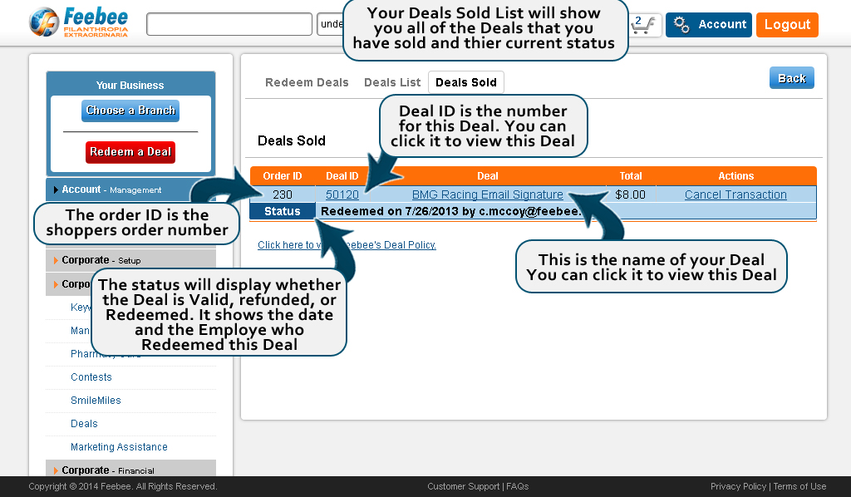Image resolution: width=851 pixels, height=497 pixels.
Task: Switch to the Redeem Deals tab
Action: pyautogui.click(x=307, y=82)
